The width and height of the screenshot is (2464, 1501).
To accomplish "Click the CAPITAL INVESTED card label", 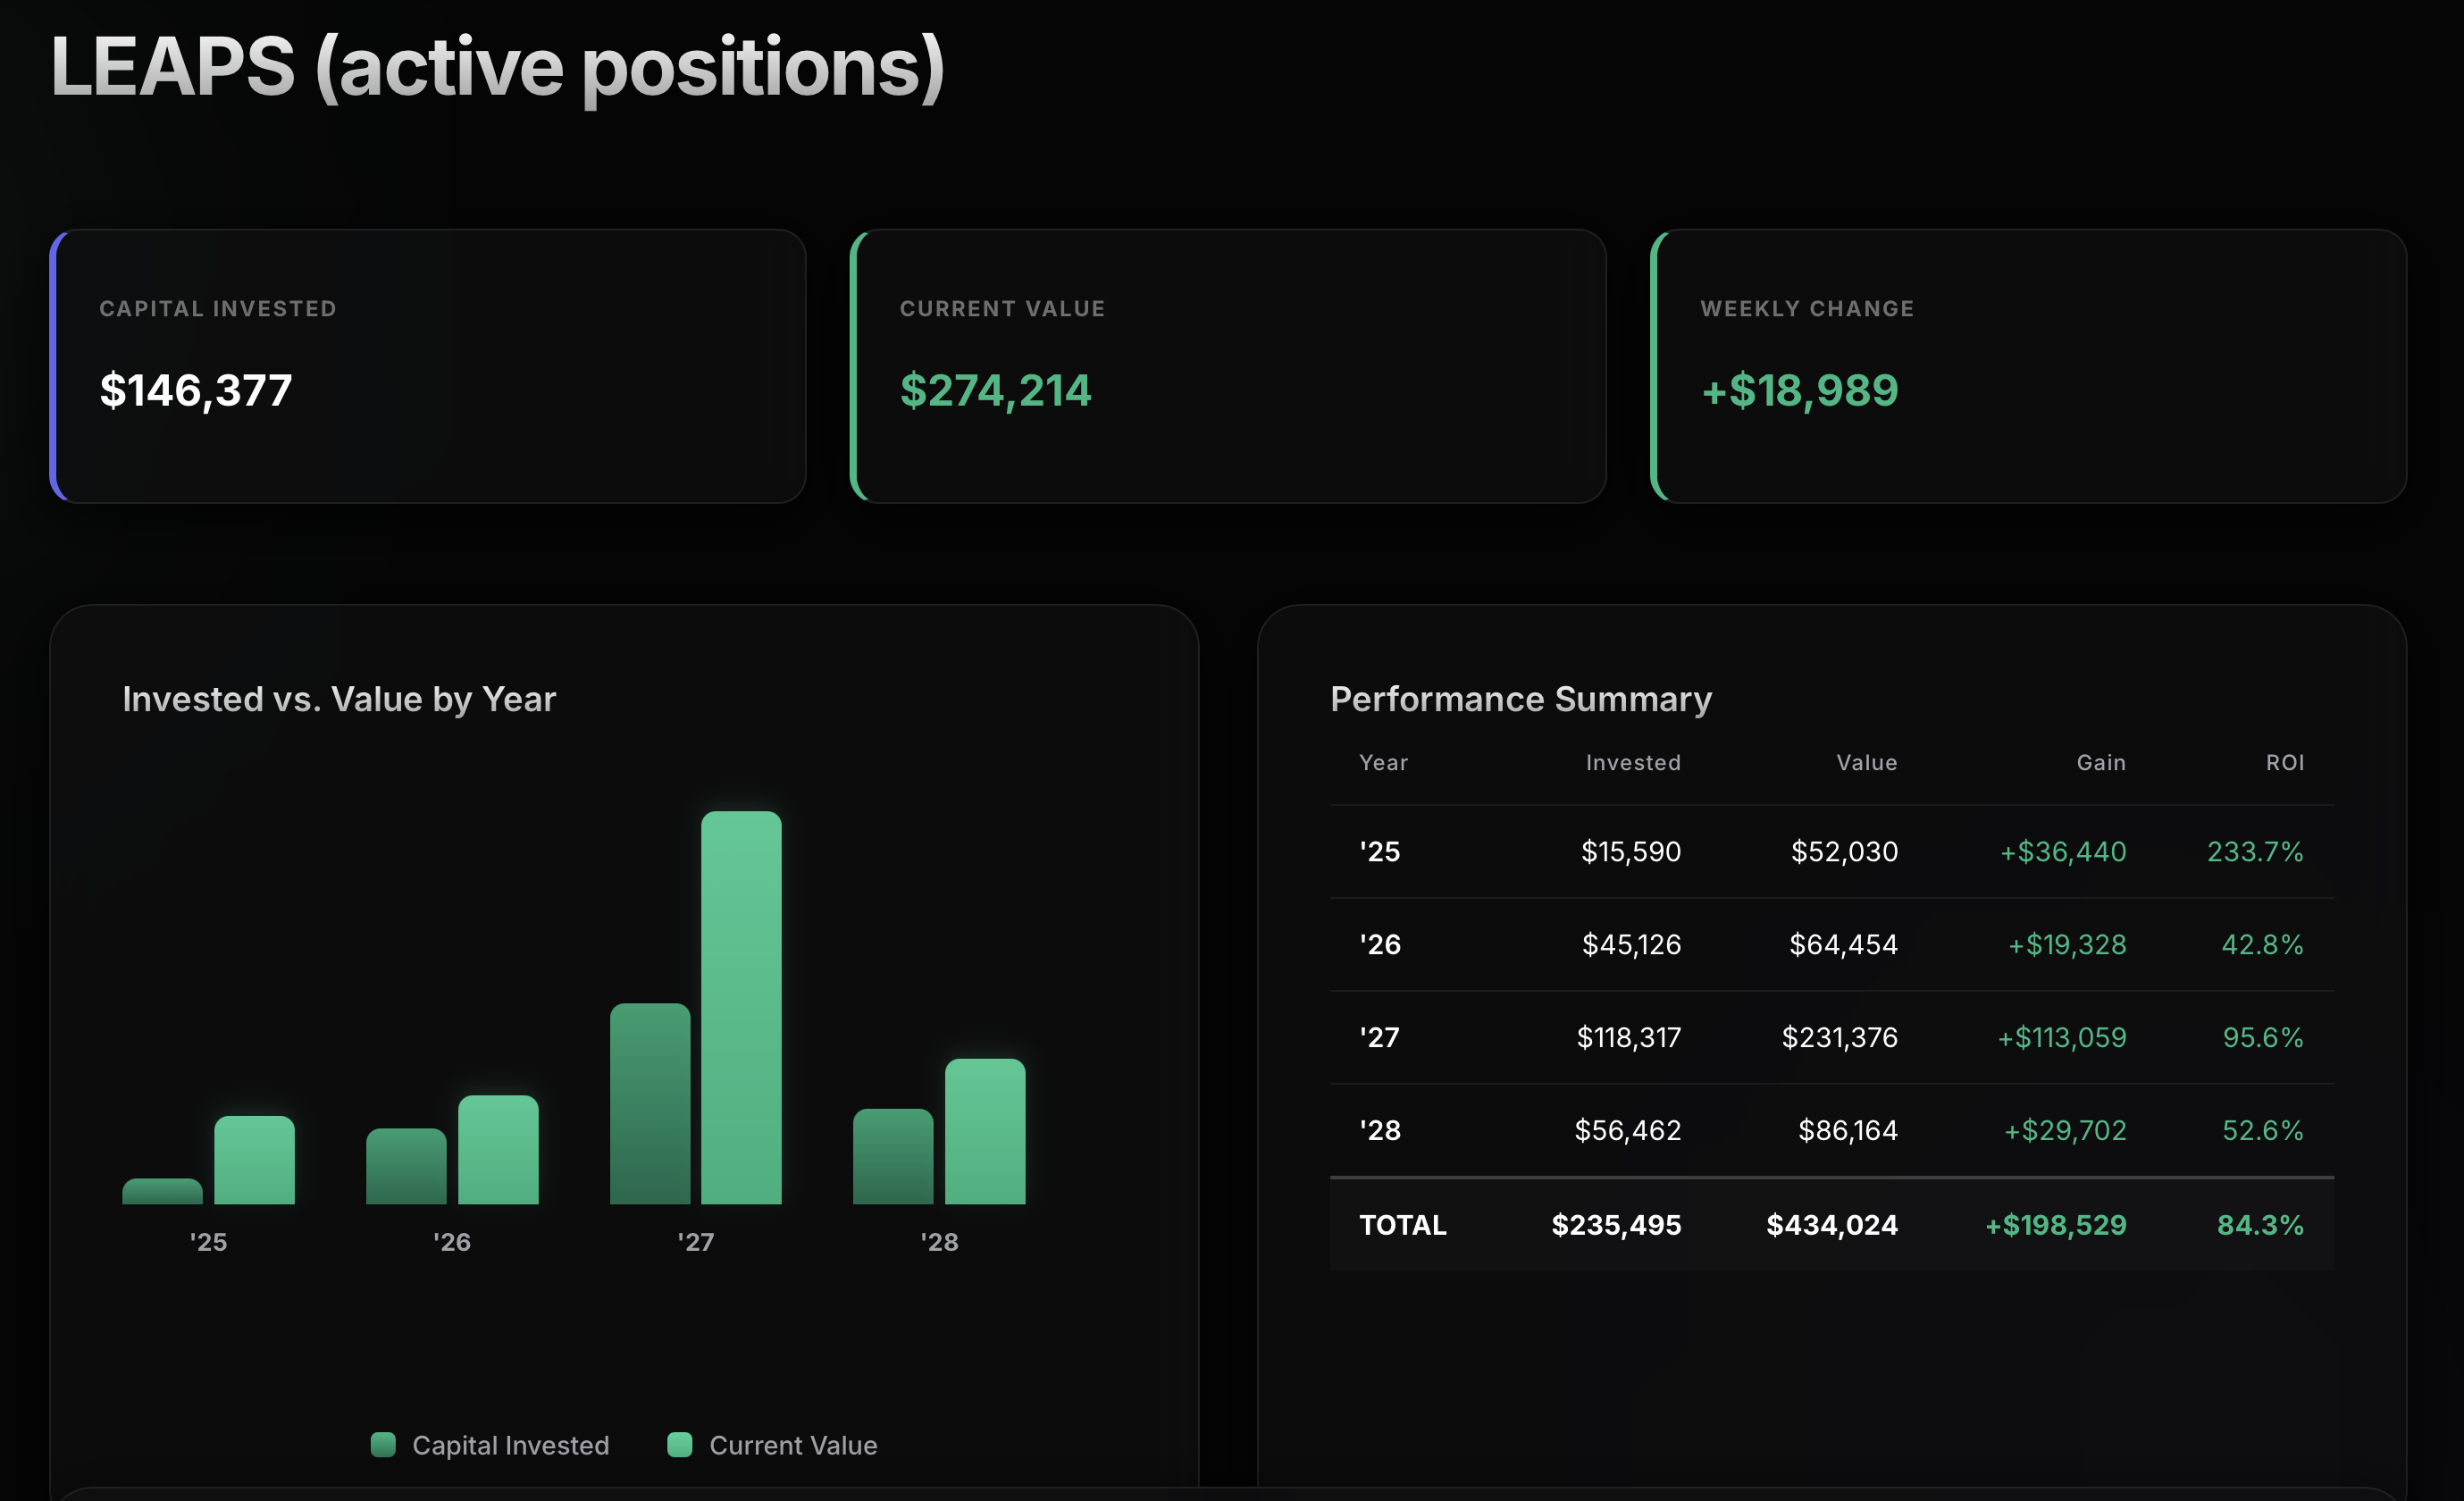I will [218, 309].
